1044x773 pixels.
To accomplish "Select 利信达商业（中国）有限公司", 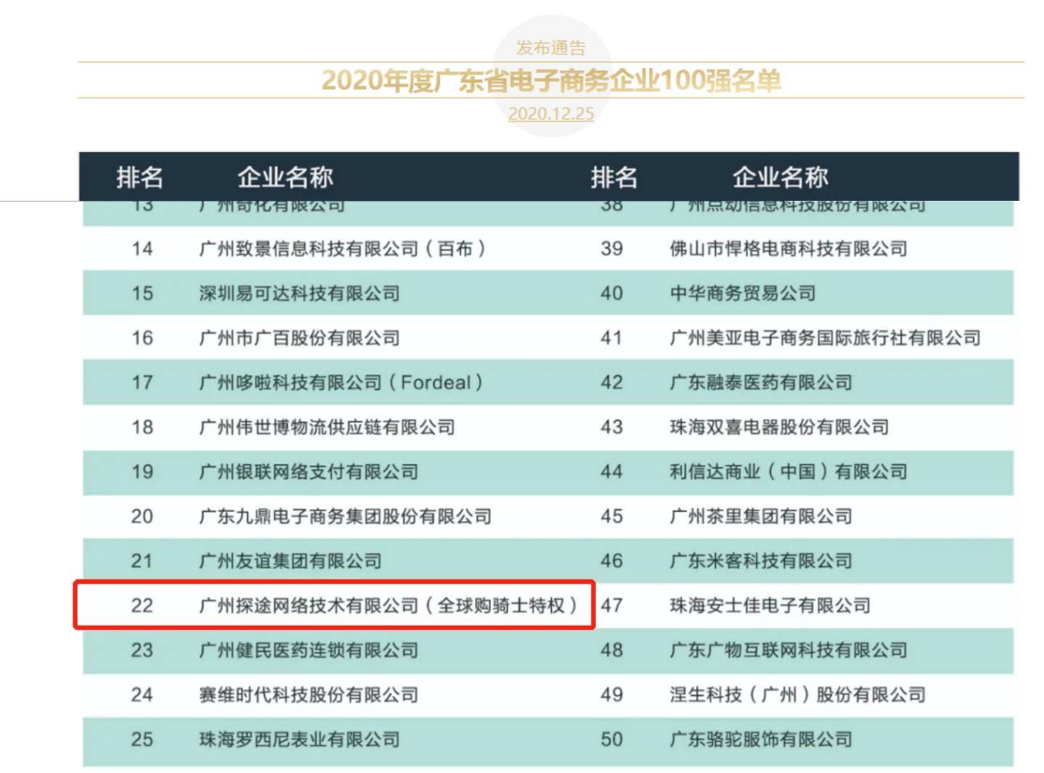I will point(789,472).
